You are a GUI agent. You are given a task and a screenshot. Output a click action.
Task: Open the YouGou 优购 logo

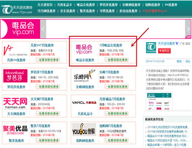click(84, 130)
